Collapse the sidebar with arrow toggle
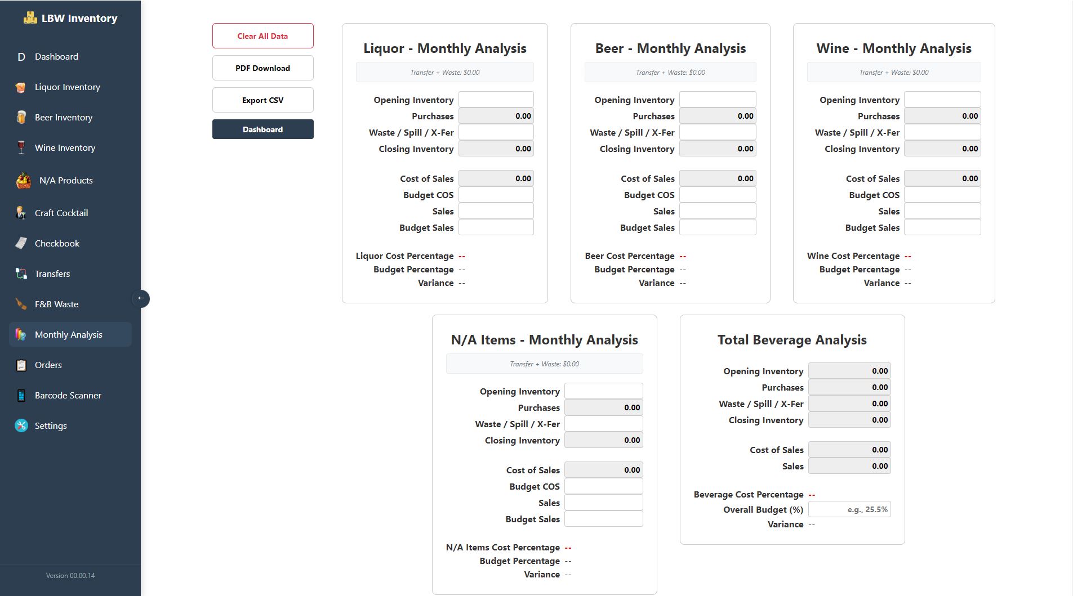 tap(141, 298)
